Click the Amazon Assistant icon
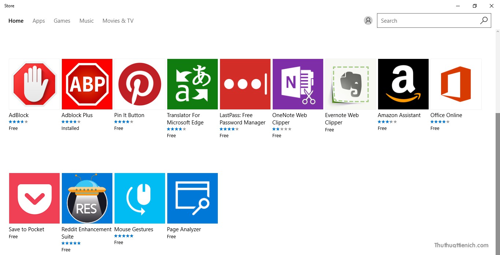The height and width of the screenshot is (255, 500). coord(403,84)
